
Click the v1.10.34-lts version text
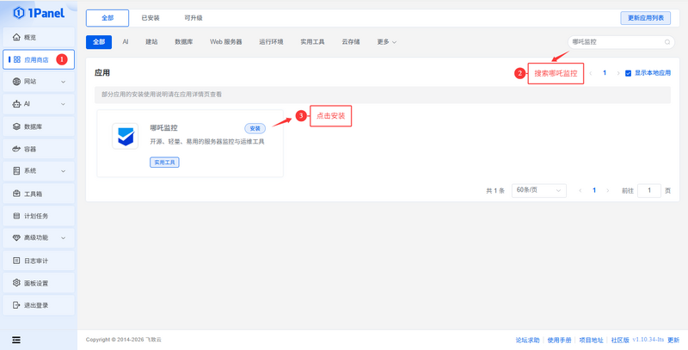pyautogui.click(x=648, y=340)
